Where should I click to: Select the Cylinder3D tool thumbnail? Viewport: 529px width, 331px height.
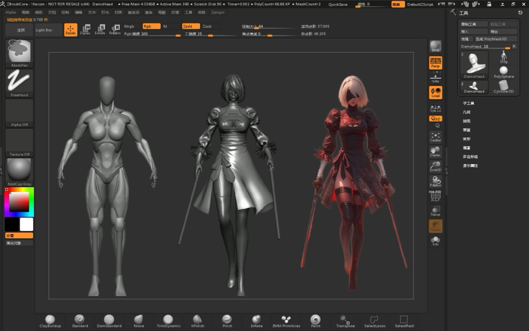(504, 88)
